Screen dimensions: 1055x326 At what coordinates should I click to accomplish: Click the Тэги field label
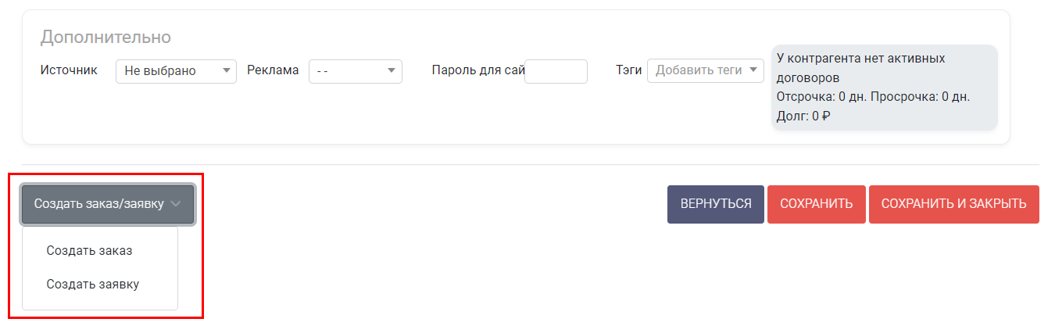point(629,70)
